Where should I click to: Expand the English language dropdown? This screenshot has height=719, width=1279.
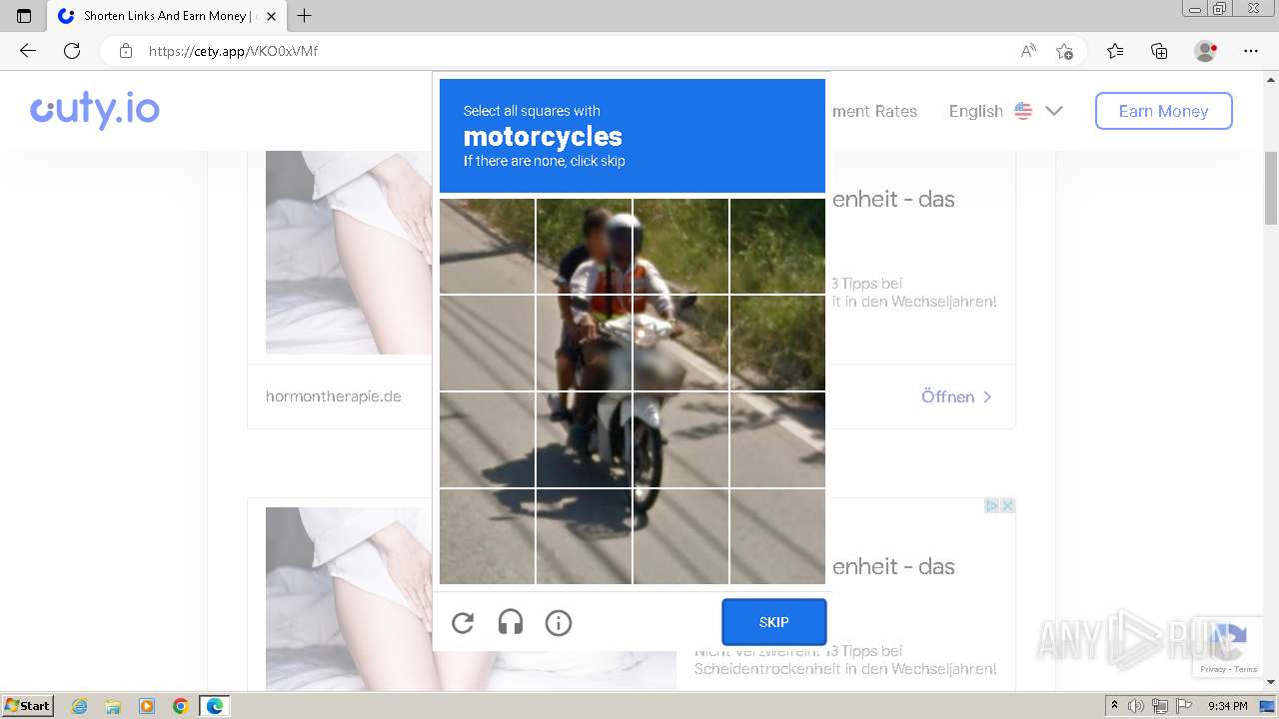point(1005,111)
